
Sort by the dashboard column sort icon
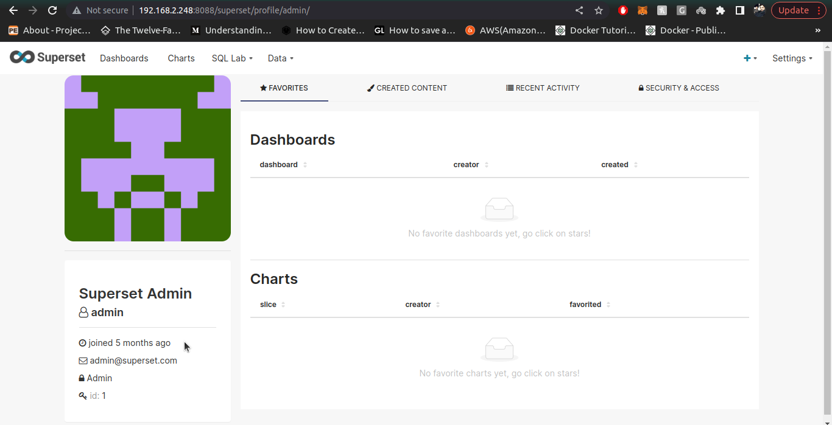tap(305, 165)
